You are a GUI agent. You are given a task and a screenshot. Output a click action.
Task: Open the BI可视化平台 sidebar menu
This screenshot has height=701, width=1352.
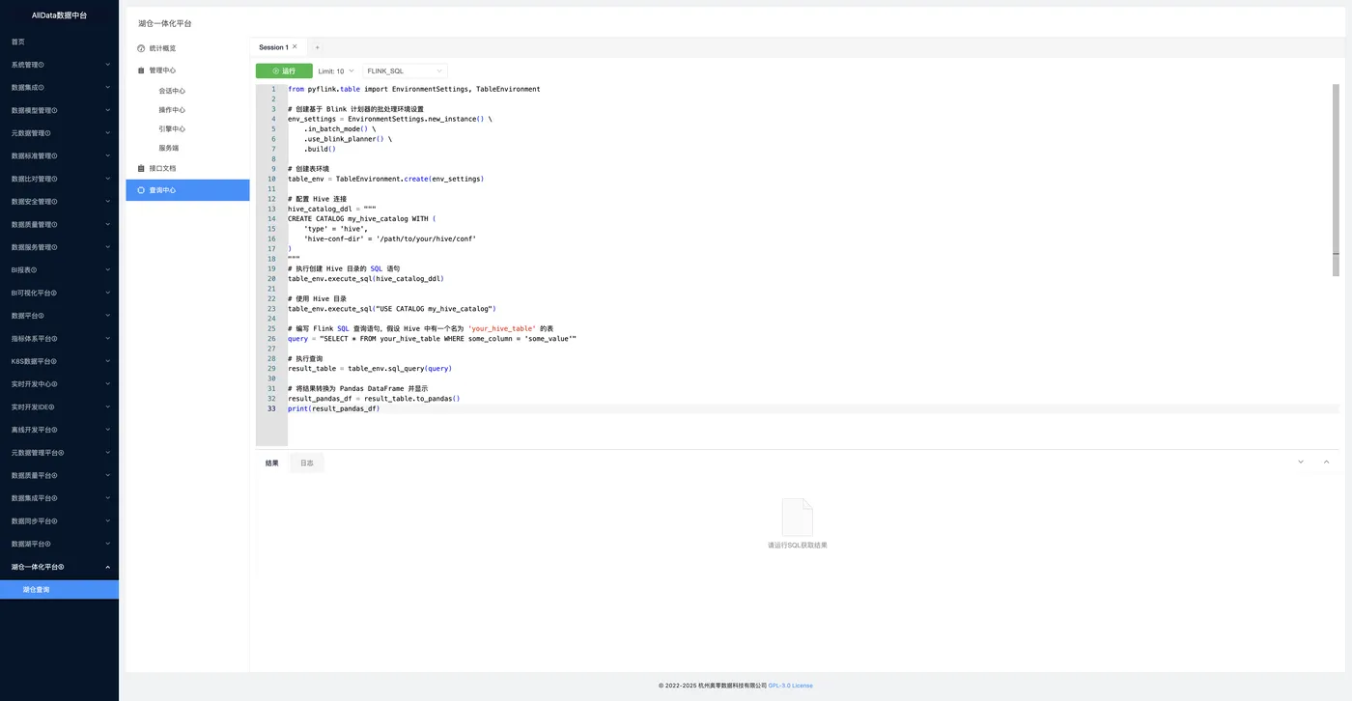pos(59,293)
